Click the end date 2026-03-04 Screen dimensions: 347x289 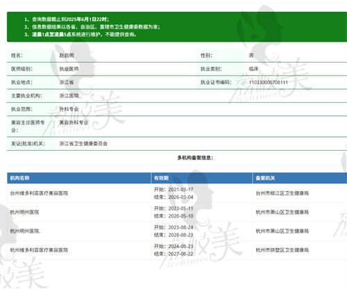pyautogui.click(x=180, y=197)
